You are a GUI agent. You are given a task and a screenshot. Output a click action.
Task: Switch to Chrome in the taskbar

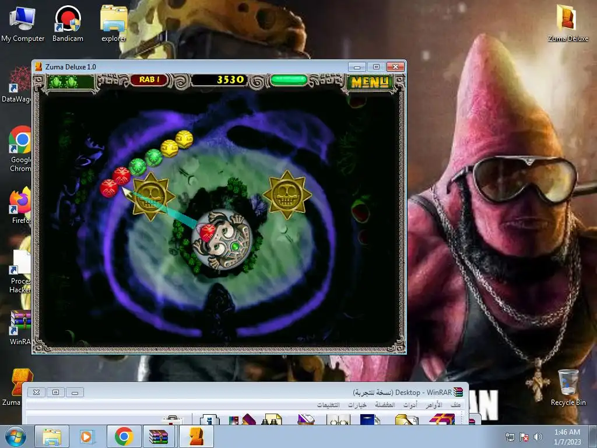click(124, 436)
